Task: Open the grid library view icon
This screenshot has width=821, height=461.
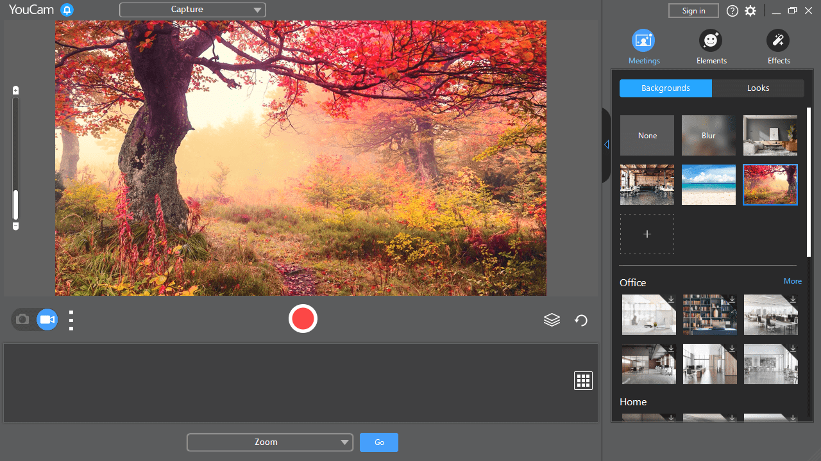Action: click(583, 380)
